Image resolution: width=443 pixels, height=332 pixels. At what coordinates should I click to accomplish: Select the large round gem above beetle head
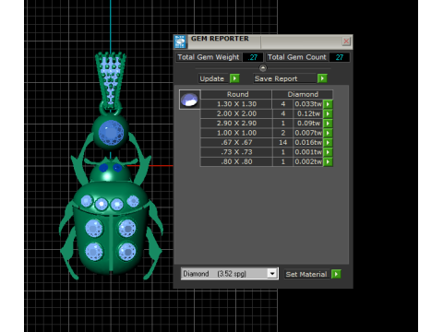111,132
